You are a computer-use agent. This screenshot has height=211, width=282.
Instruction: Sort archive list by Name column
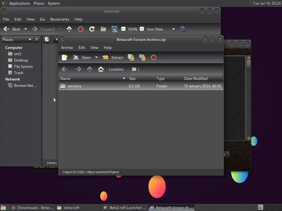click(93, 79)
